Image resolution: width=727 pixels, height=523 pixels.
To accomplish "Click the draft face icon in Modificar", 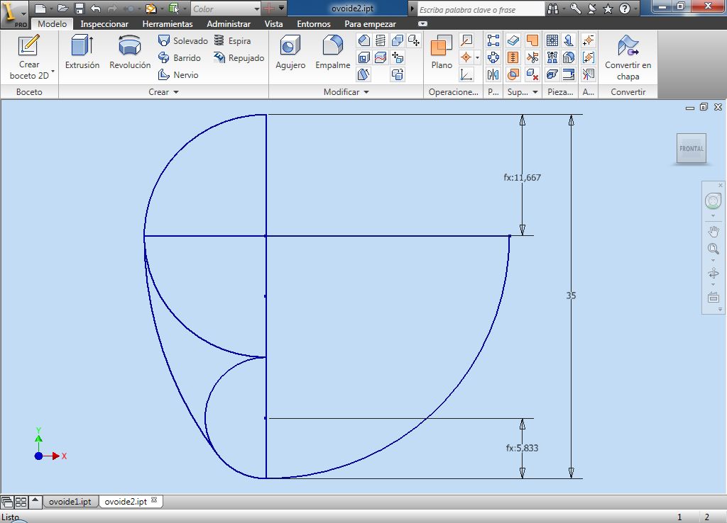I will point(364,74).
